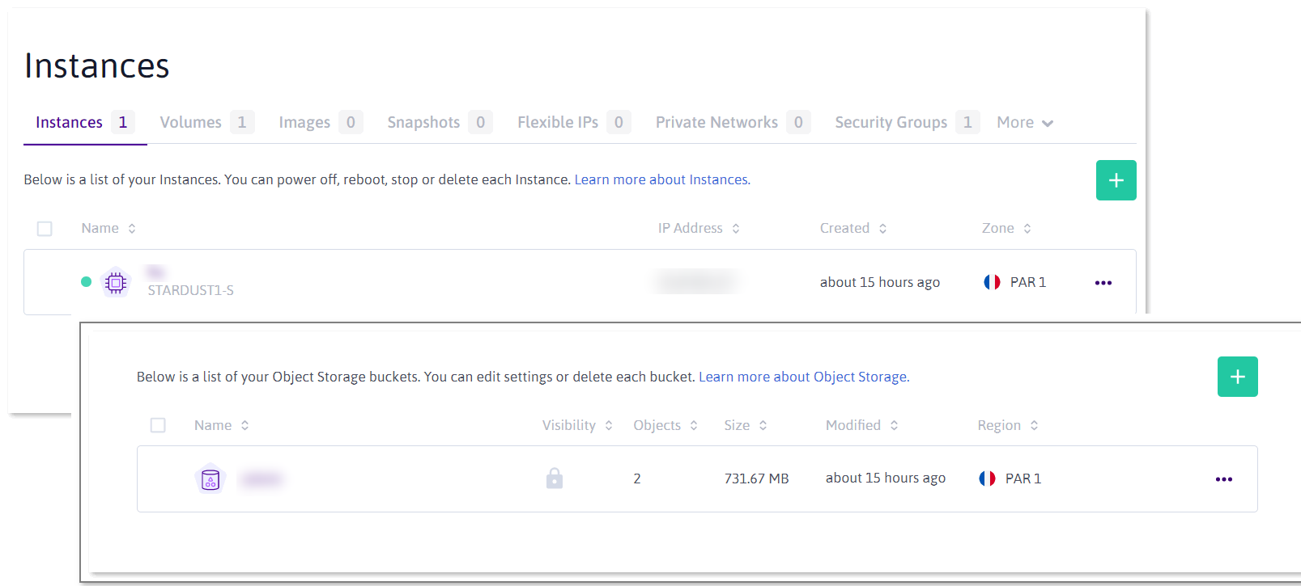Open the Snapshots tab
The width and height of the screenshot is (1301, 586).
pyautogui.click(x=440, y=123)
